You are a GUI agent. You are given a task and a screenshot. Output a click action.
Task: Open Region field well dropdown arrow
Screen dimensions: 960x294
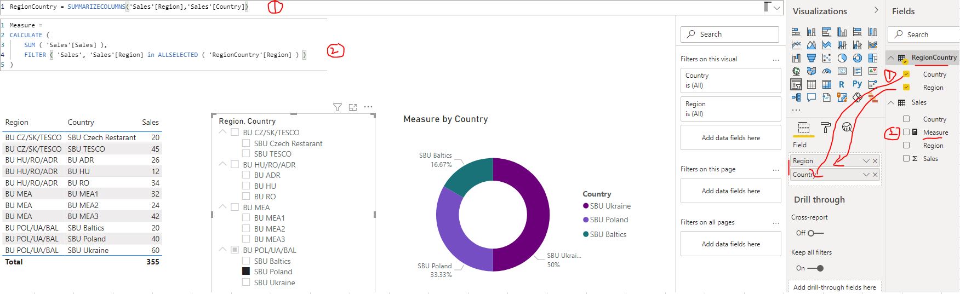coord(866,161)
